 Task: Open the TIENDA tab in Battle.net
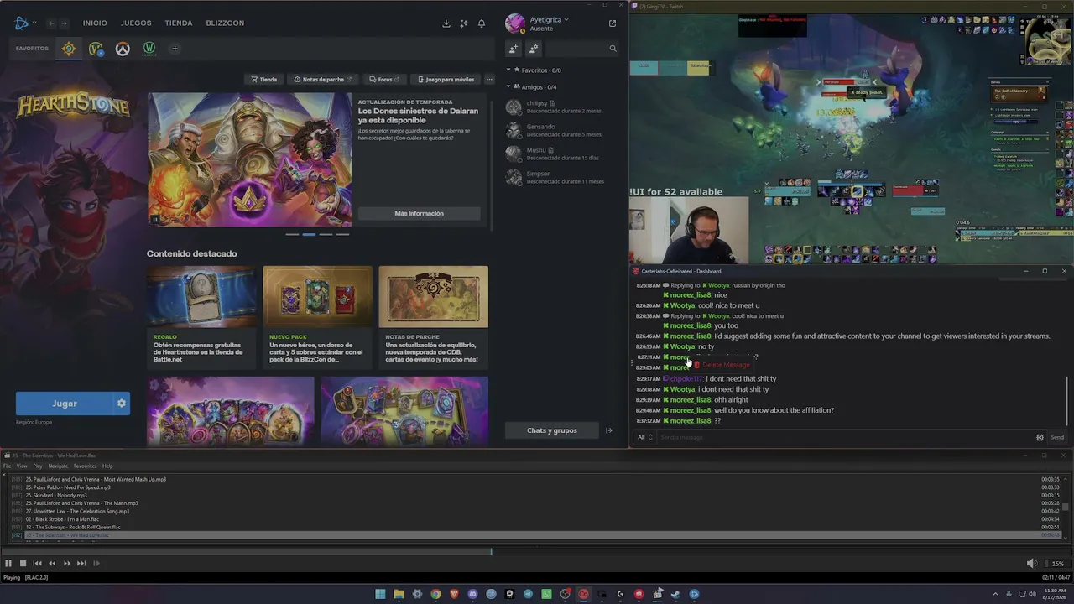[x=179, y=23]
